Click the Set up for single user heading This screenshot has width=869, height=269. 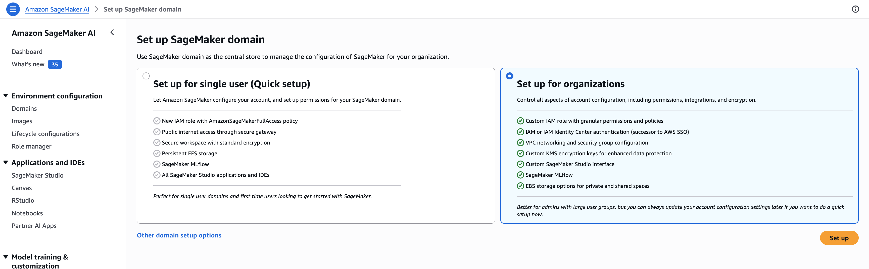click(x=231, y=84)
